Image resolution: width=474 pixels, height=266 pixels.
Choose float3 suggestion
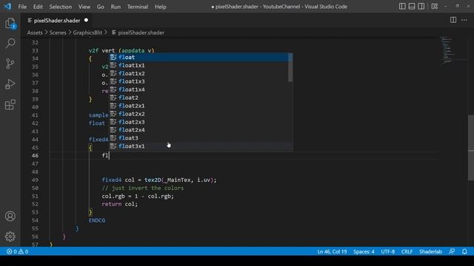[198, 138]
